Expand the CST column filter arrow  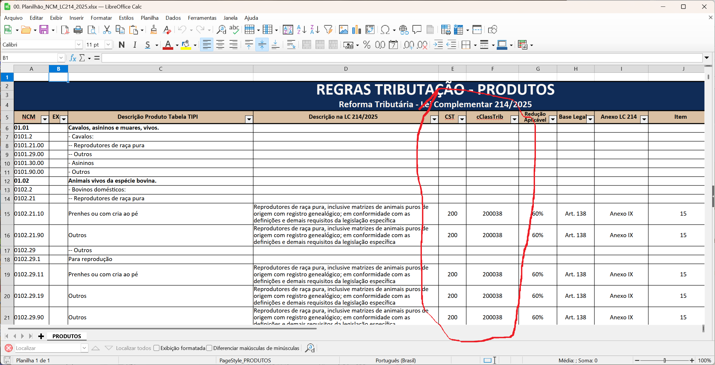coord(462,119)
